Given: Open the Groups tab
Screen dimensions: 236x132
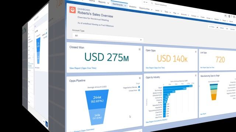Looking at the screenshot, I should click(x=208, y=18).
